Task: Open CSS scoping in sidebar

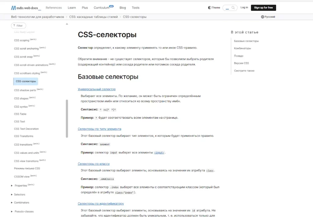Action: pos(25,40)
